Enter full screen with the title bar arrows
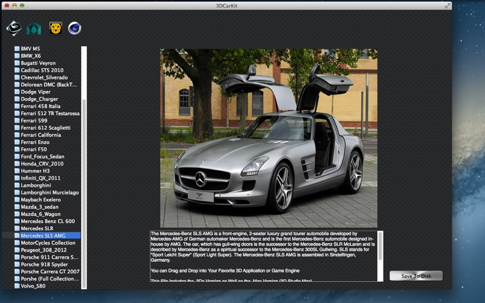The width and height of the screenshot is (485, 303). (447, 5)
